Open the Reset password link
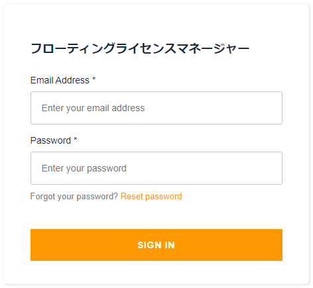Screen dimensions: 313x288 coord(151,196)
